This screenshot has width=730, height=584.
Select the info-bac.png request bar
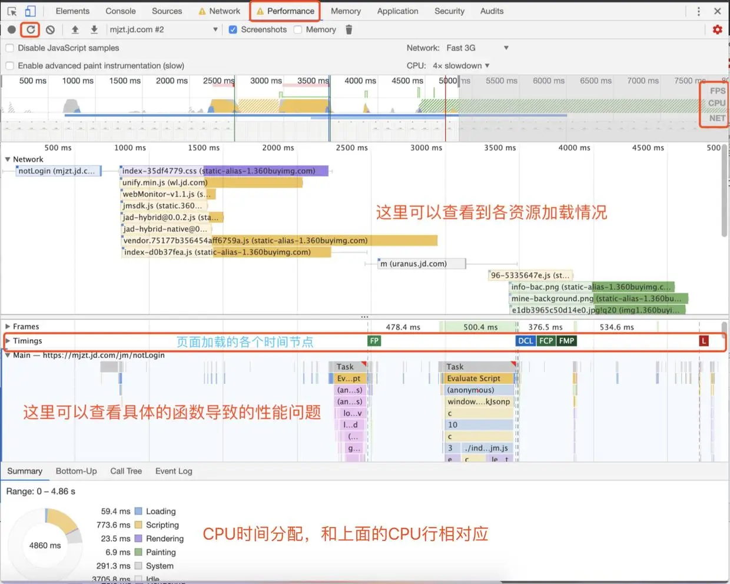(592, 287)
